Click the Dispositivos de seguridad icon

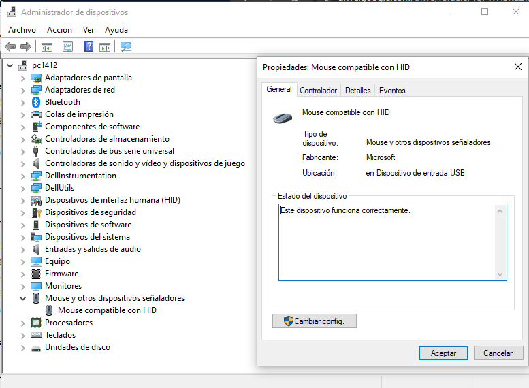click(36, 212)
